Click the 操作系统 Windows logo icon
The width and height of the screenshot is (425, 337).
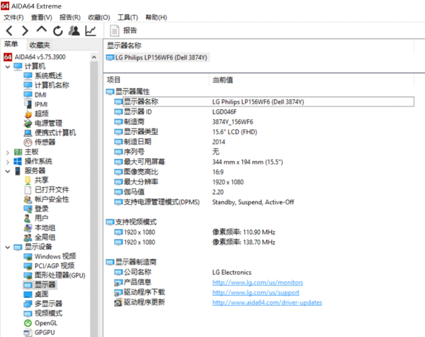coord(18,162)
